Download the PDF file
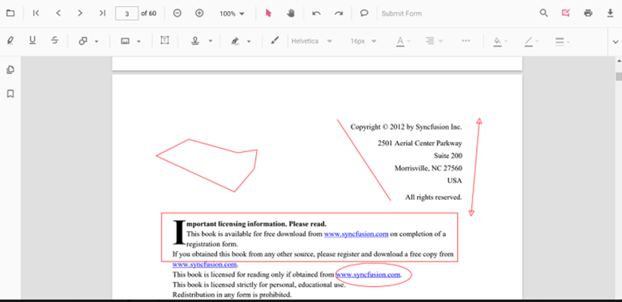This screenshot has height=302, width=622. pos(610,13)
